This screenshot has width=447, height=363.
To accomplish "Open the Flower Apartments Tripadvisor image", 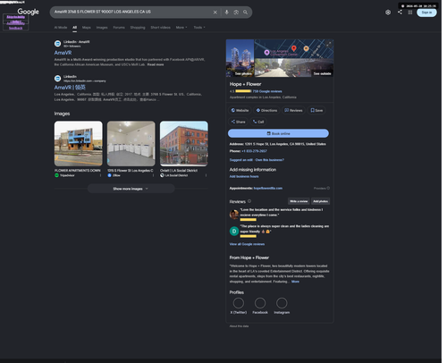I will 79,144.
